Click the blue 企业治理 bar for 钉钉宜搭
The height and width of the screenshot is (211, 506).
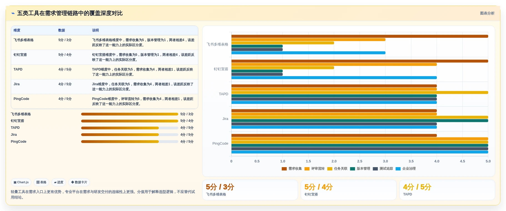(x=334, y=78)
